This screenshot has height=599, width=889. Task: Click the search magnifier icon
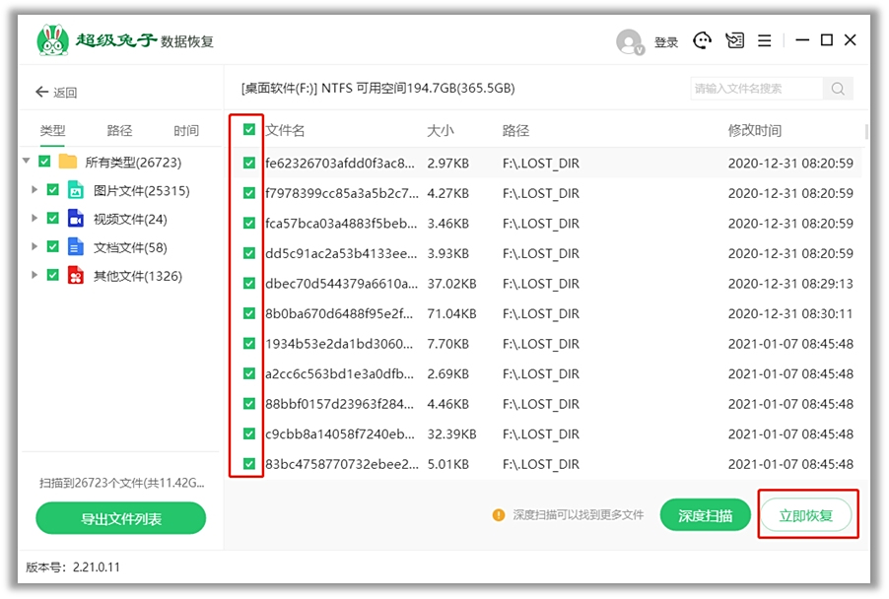click(838, 89)
